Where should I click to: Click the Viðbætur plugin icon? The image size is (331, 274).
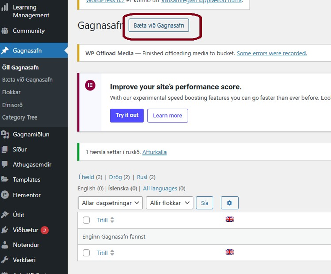click(x=5, y=230)
